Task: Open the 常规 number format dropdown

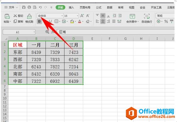Action: tap(165, 16)
